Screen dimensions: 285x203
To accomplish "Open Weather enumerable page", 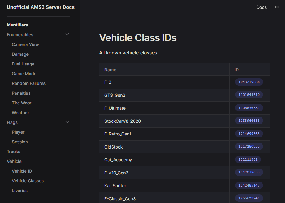I will tap(20, 113).
